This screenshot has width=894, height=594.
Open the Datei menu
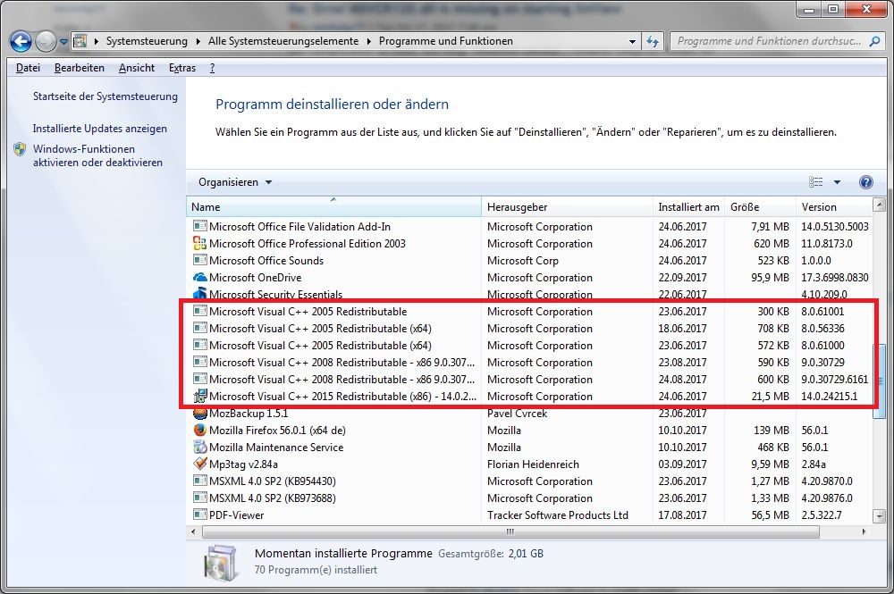coord(28,68)
